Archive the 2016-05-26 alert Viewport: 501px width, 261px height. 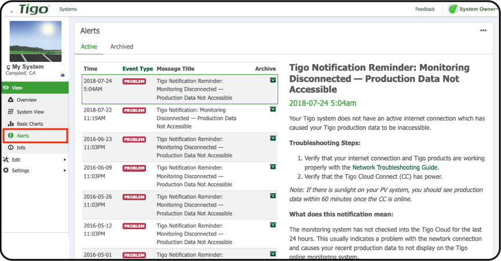(x=273, y=196)
